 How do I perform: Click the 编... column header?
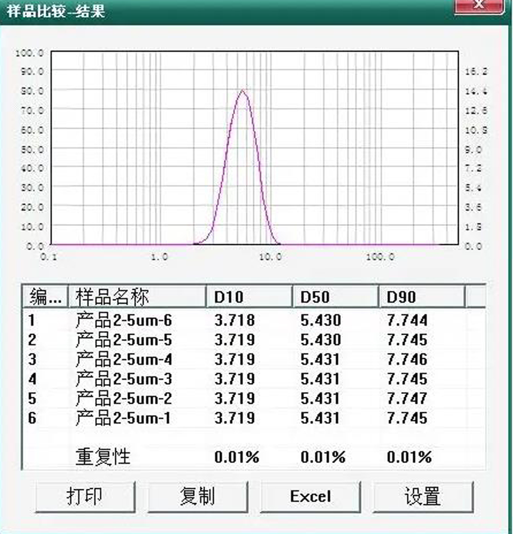46,296
